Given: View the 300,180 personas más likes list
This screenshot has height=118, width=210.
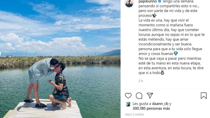Looking at the screenshot, I should click(151, 108).
